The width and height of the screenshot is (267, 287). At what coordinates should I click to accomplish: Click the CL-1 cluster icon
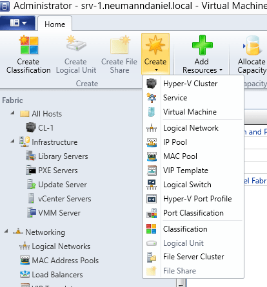31,127
